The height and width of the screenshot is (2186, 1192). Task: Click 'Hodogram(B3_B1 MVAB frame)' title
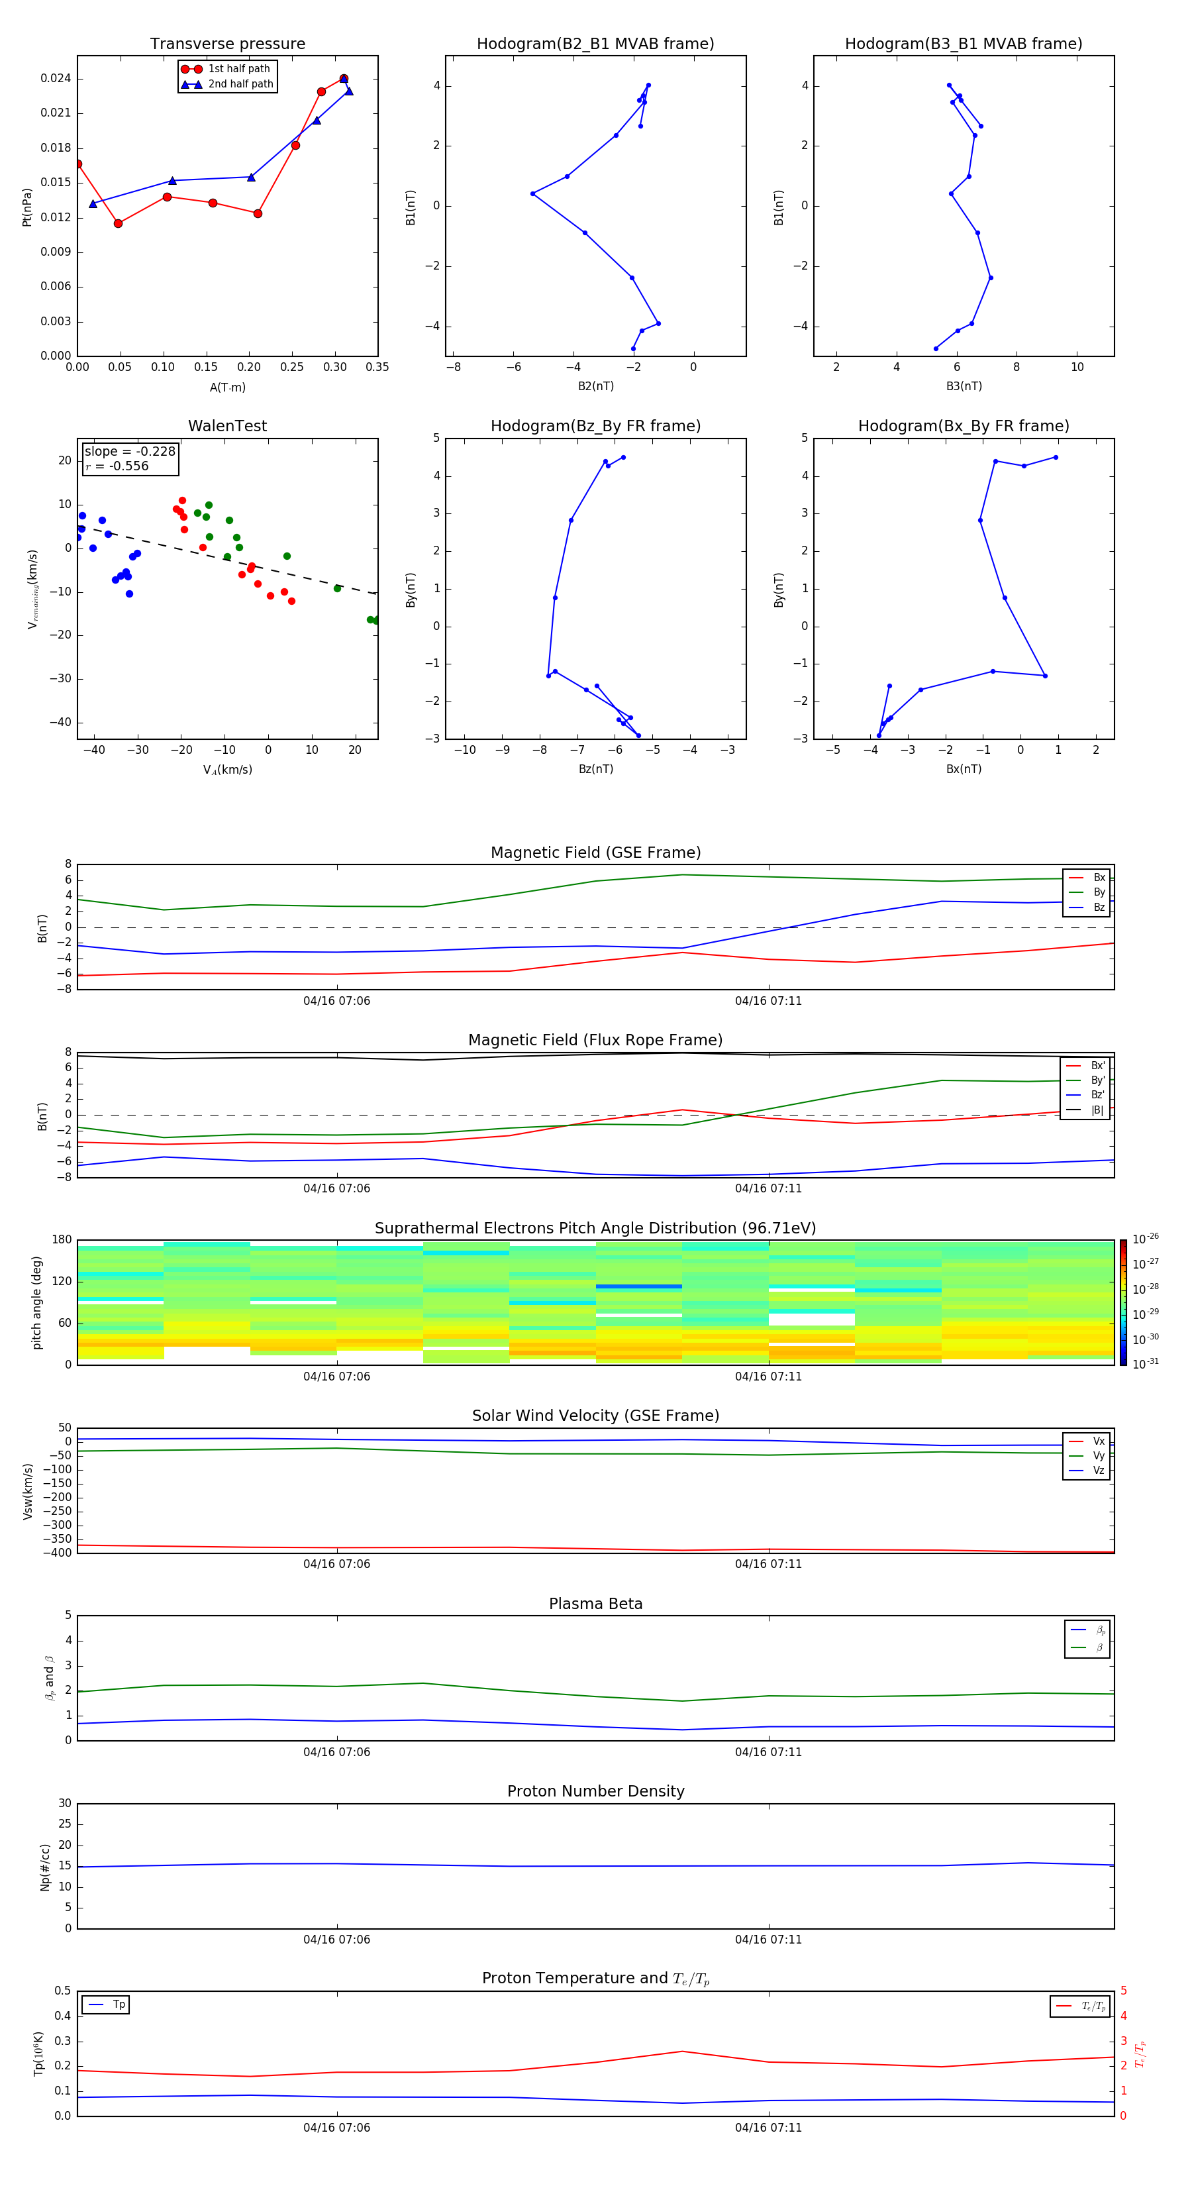click(x=964, y=44)
